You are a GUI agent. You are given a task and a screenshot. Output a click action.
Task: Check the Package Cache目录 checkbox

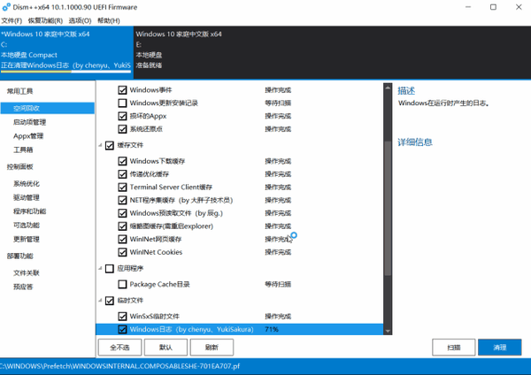pos(122,284)
